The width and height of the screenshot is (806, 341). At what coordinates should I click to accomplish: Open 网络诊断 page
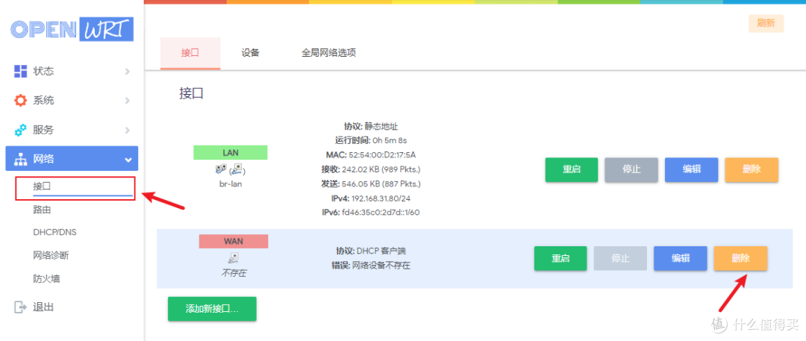pos(51,256)
